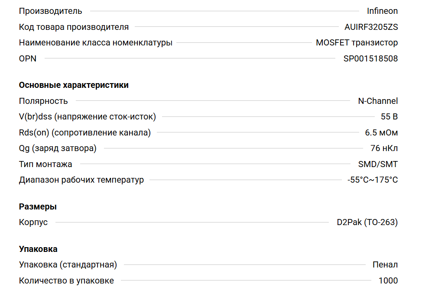Click the manufacturer value Infineon
Viewport: 435px width, 290px height.
382,11
